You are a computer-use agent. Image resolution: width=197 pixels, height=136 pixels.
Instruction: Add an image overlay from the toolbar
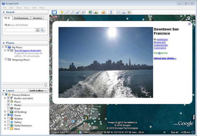(x=78, y=12)
